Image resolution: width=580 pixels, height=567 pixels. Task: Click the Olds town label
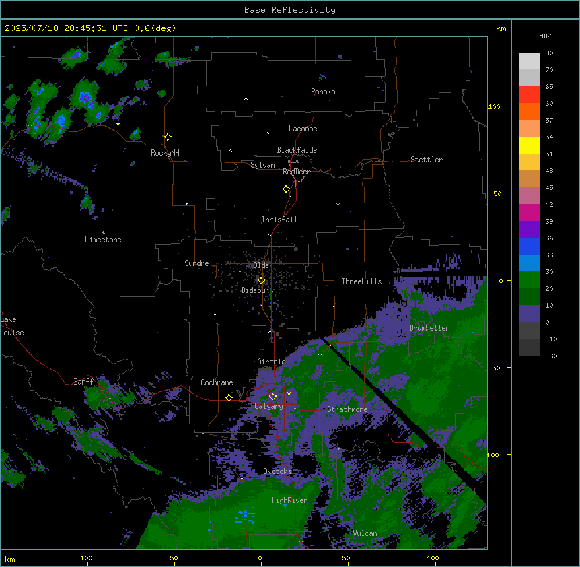(x=261, y=265)
